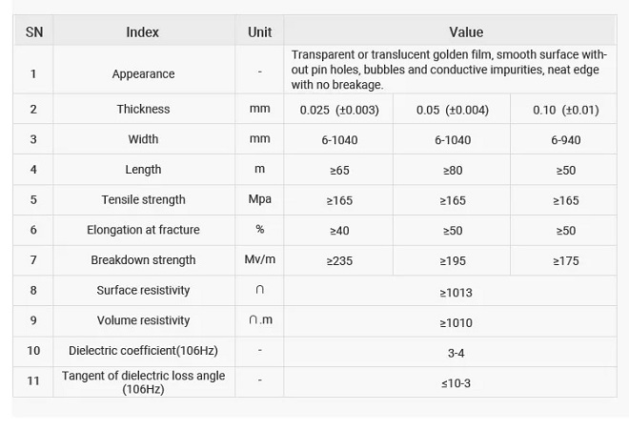Click the 0.05 (±0.004) thickness cell
Image resolution: width=629 pixels, height=431 pixels.
pos(453,110)
